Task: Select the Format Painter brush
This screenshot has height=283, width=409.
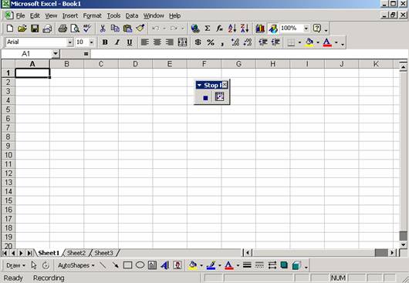Action: [x=140, y=28]
